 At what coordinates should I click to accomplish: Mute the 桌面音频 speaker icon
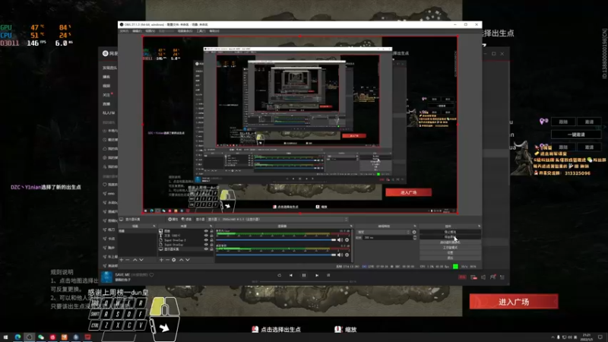coord(340,255)
